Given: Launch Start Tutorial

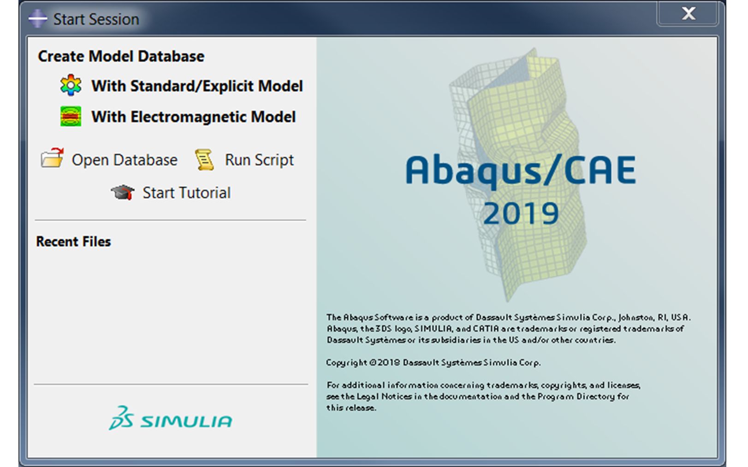Looking at the screenshot, I should click(x=186, y=193).
